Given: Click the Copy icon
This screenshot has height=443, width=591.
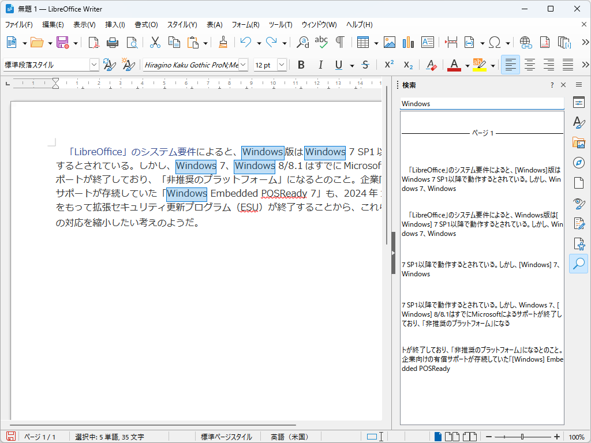Looking at the screenshot, I should pyautogui.click(x=174, y=42).
